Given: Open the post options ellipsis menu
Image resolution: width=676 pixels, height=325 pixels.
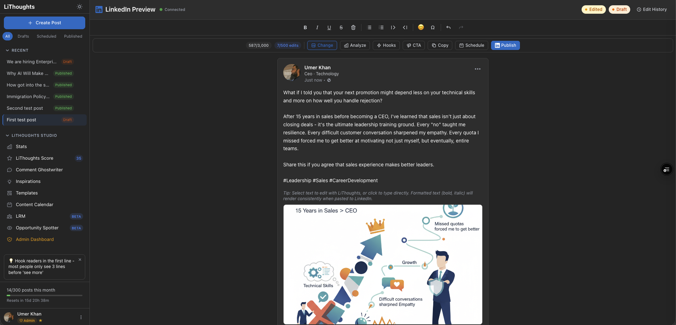Looking at the screenshot, I should [478, 69].
